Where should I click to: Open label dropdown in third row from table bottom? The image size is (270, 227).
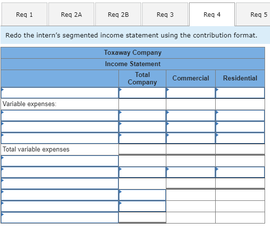[60, 195]
